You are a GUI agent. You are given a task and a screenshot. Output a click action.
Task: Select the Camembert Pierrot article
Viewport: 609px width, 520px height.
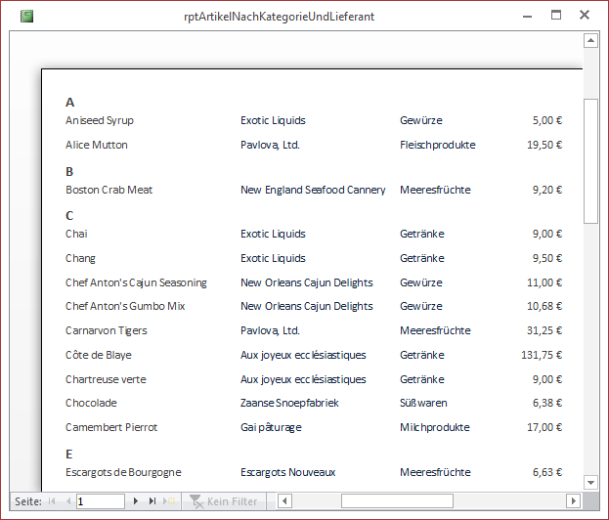pyautogui.click(x=111, y=427)
